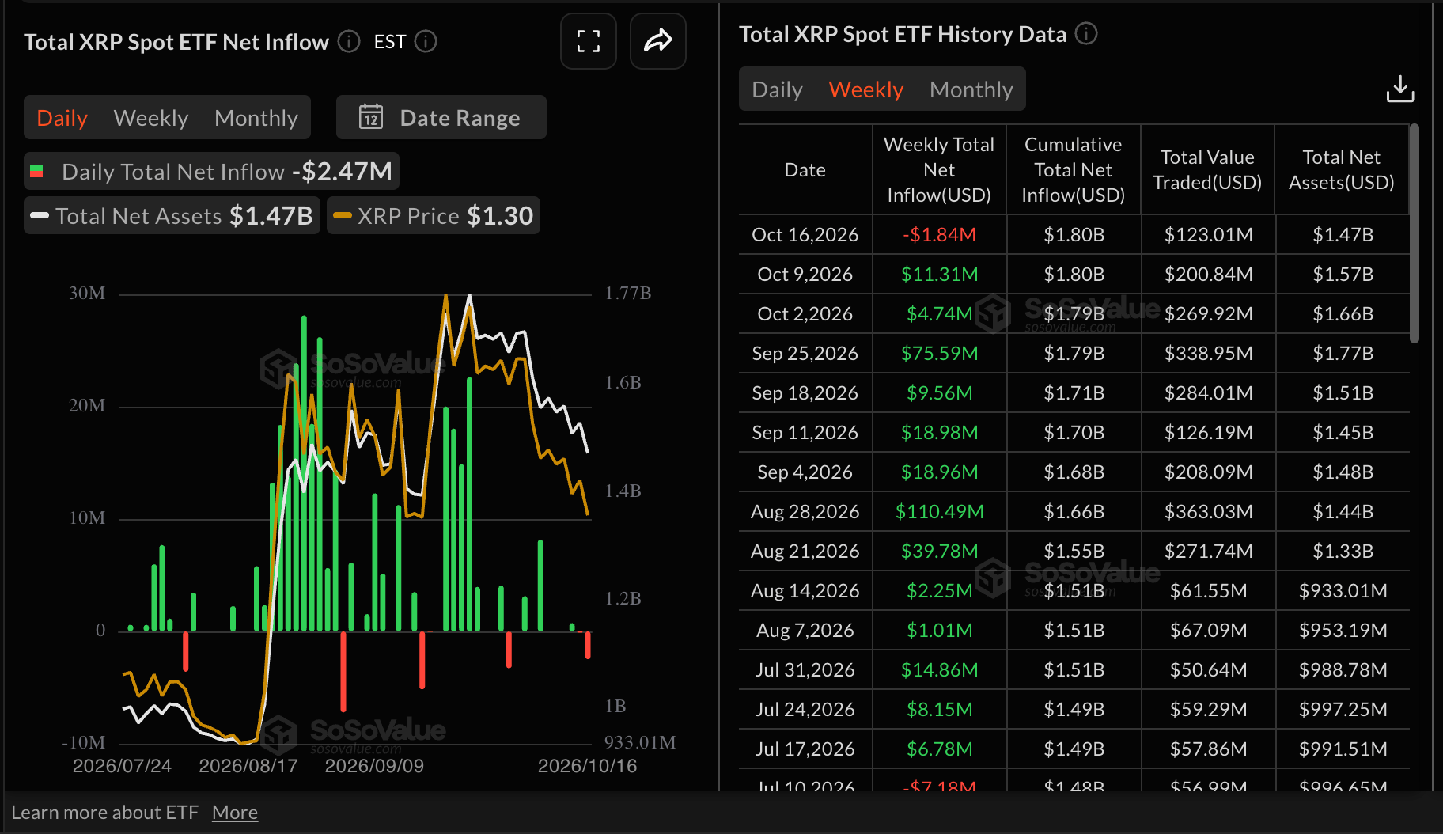Screen dimensions: 1443x834
Task: Click the calendar icon in Date Range
Action: pyautogui.click(x=371, y=117)
